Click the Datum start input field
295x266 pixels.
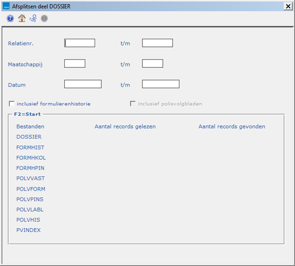[83, 84]
